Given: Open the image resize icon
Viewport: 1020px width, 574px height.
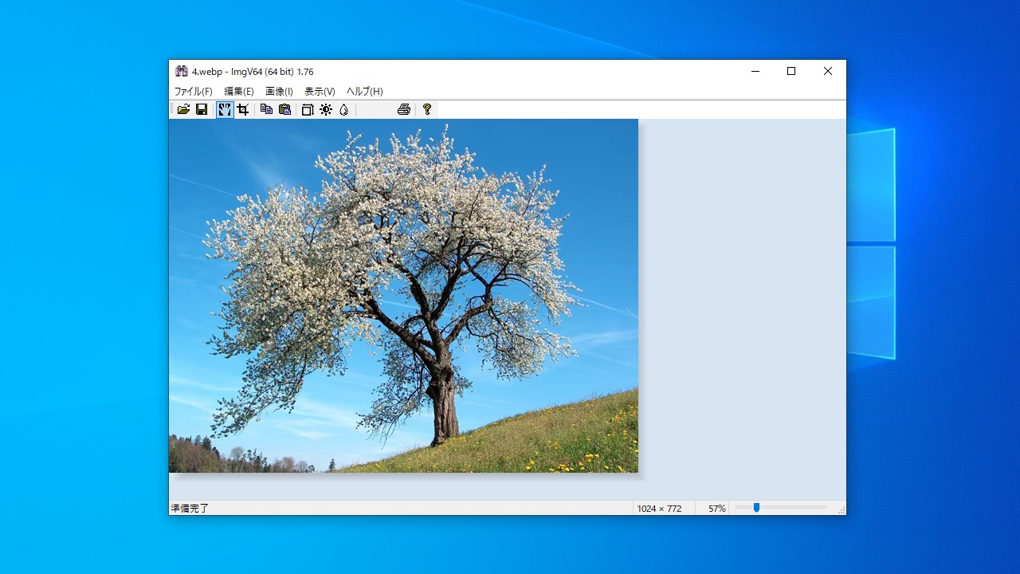Looking at the screenshot, I should point(308,110).
